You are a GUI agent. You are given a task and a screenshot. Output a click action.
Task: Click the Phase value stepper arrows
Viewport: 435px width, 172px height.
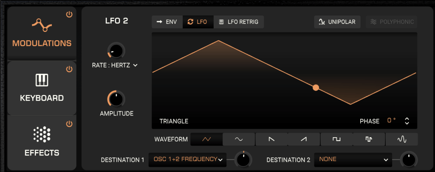click(407, 121)
